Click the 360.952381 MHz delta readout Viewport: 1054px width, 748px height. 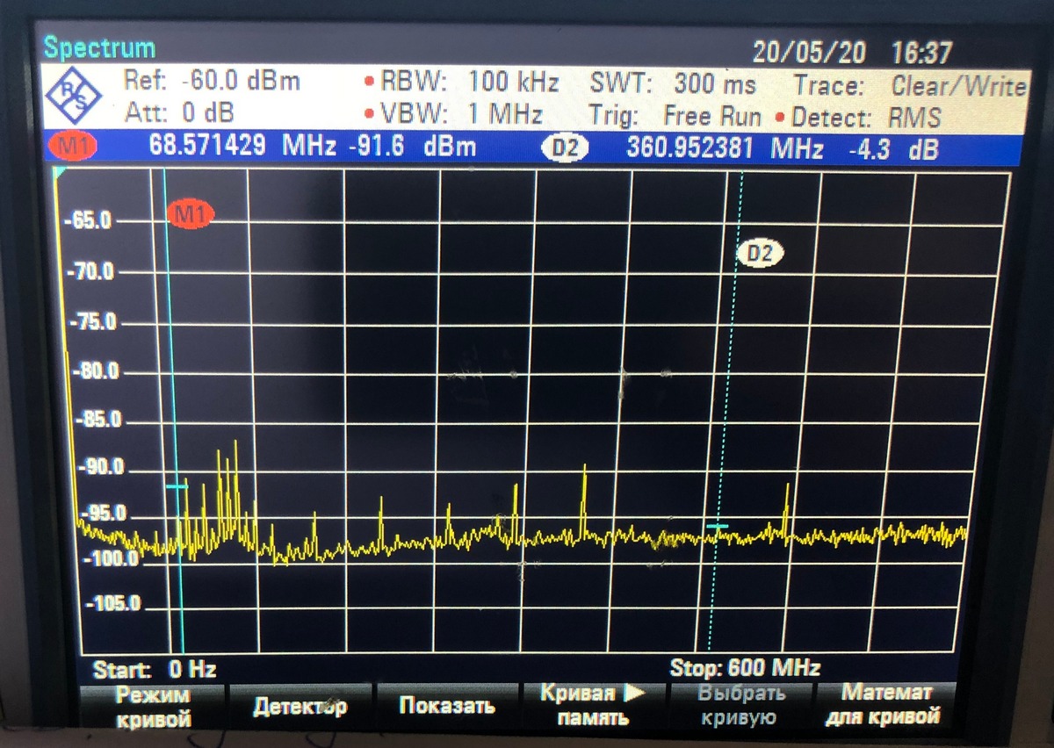(x=725, y=148)
